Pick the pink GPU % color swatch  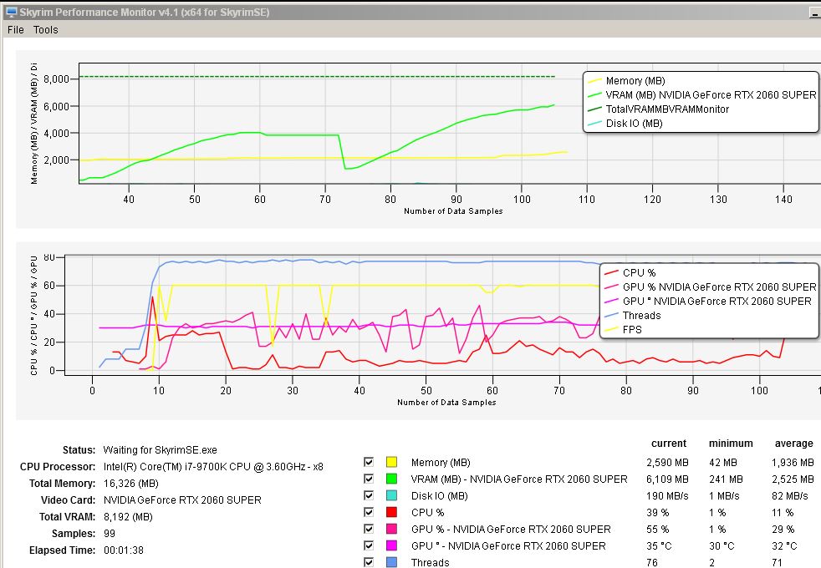click(391, 530)
